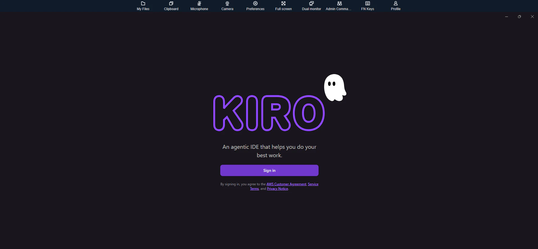Click the Sign in button
Image resolution: width=538 pixels, height=249 pixels.
point(269,170)
